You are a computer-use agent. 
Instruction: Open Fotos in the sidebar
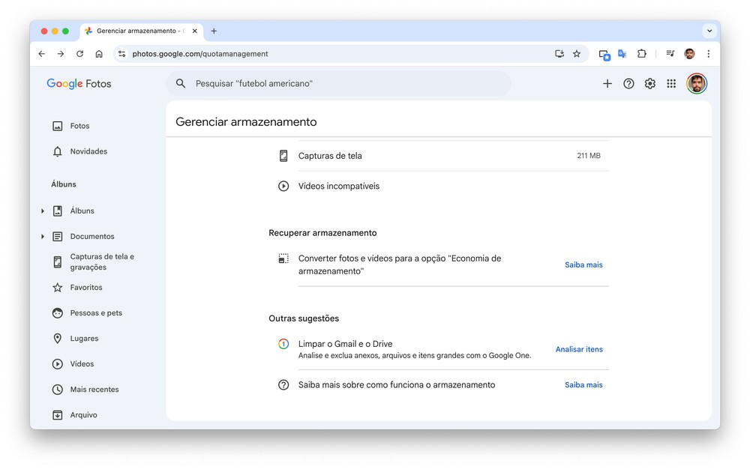click(79, 126)
